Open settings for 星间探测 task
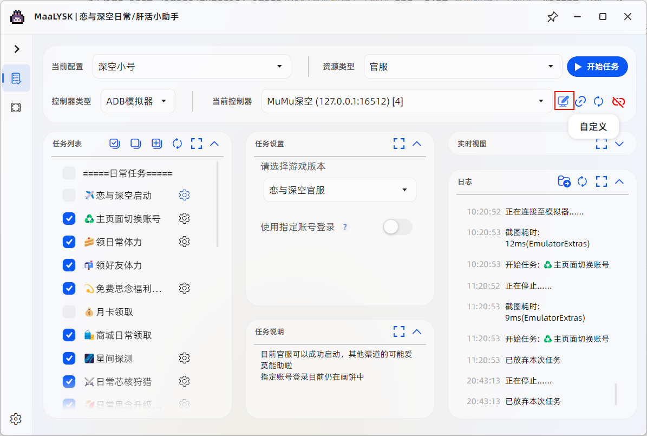 pos(185,358)
